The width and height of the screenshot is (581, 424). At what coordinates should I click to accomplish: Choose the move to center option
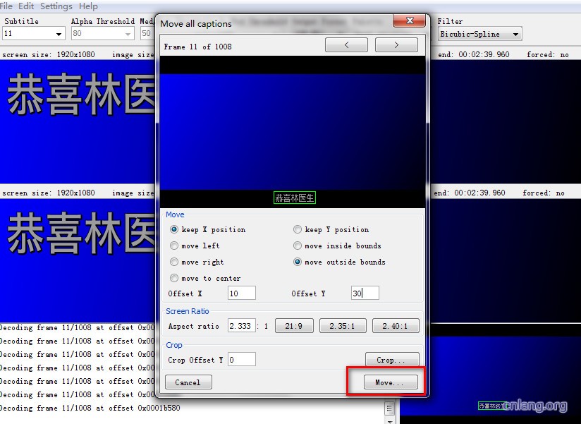(x=174, y=278)
